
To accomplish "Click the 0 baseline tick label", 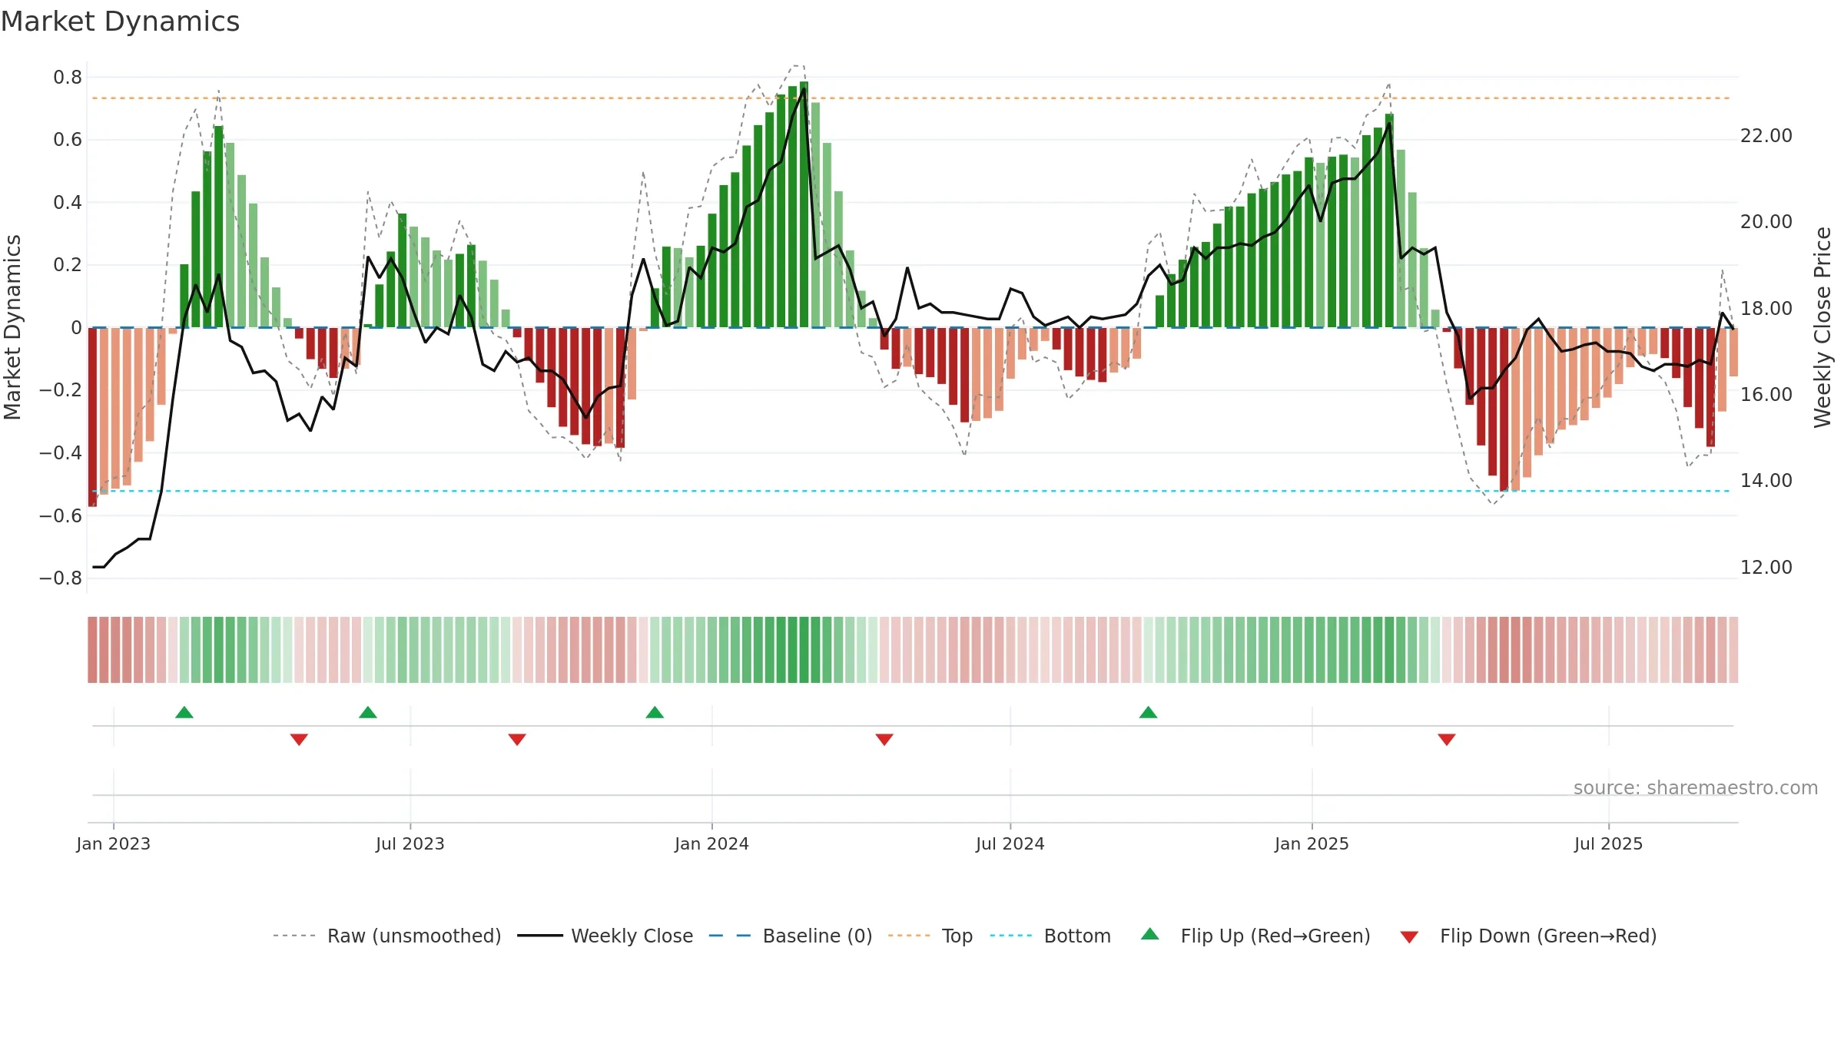I will [76, 327].
